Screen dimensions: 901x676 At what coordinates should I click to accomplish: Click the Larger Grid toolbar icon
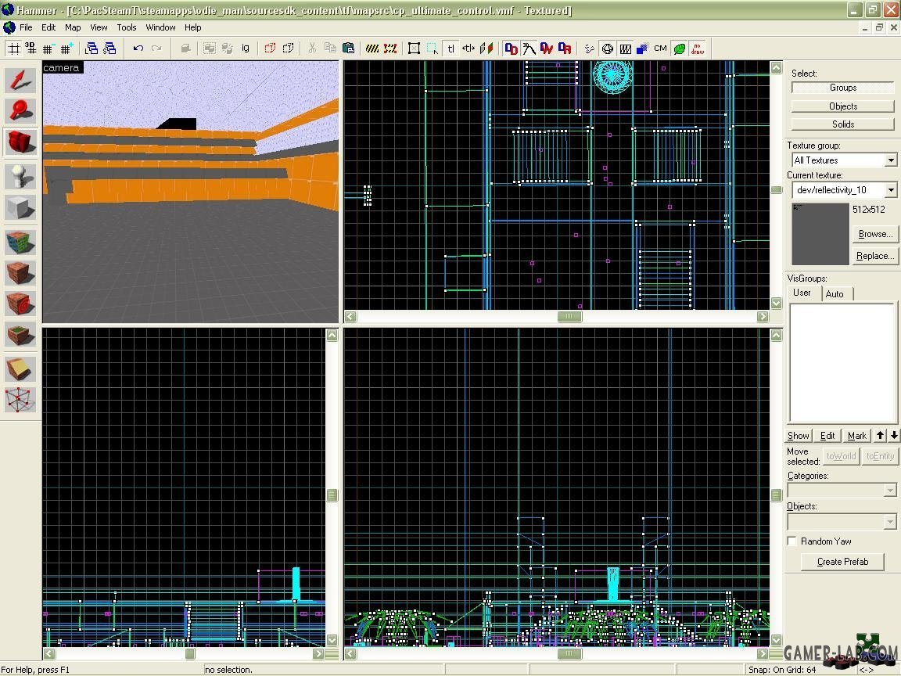[x=66, y=49]
